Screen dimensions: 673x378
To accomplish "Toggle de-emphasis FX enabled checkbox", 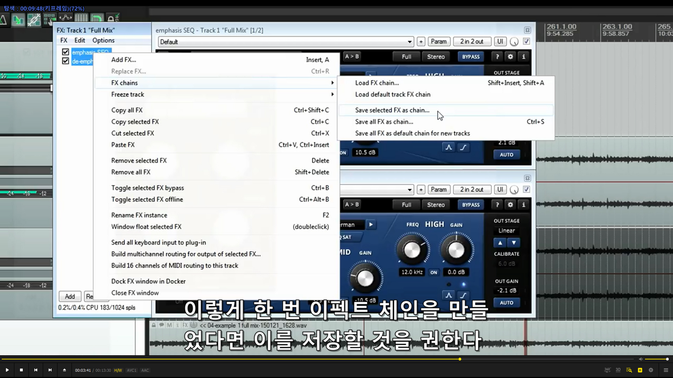I will [65, 61].
